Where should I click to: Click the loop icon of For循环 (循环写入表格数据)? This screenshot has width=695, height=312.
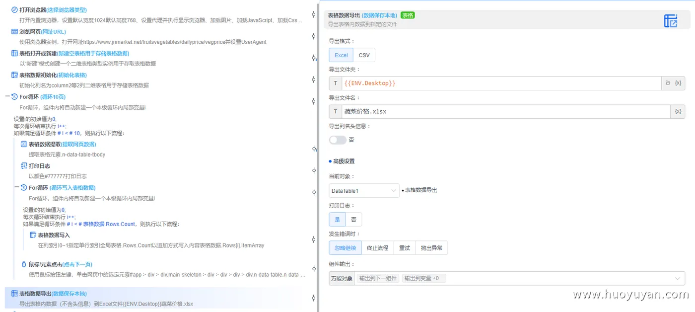(x=24, y=187)
